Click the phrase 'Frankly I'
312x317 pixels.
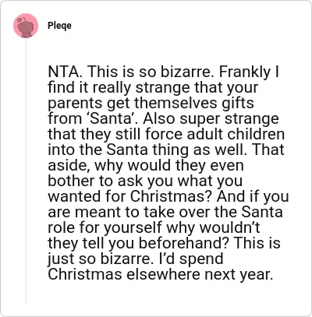249,72
